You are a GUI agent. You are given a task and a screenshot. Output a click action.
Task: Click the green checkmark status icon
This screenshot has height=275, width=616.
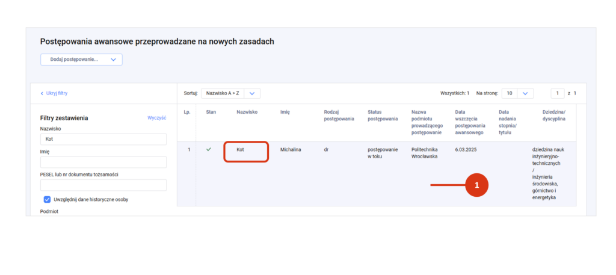tap(209, 149)
